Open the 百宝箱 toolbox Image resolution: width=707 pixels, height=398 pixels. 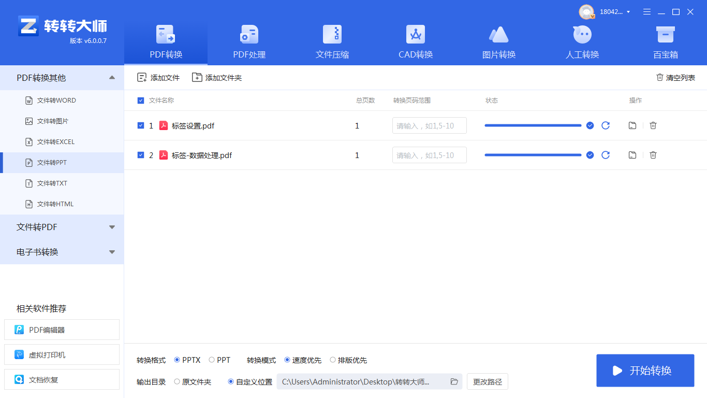click(x=665, y=41)
